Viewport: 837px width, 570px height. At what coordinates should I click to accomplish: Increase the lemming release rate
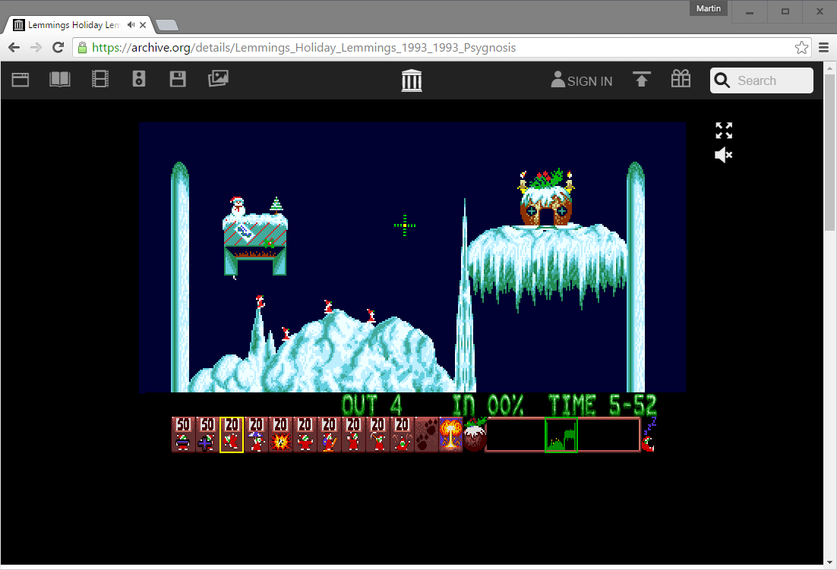pos(207,435)
